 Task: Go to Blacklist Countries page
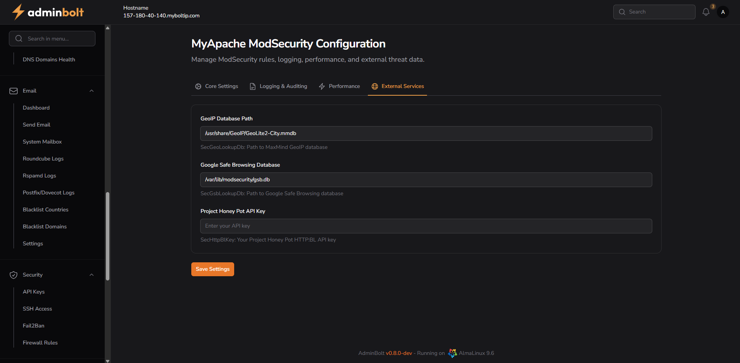coord(46,209)
